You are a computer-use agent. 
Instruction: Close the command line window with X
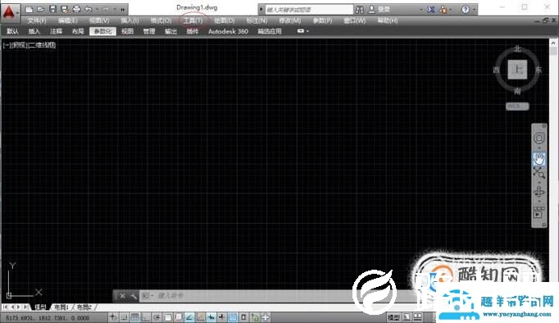point(122,296)
